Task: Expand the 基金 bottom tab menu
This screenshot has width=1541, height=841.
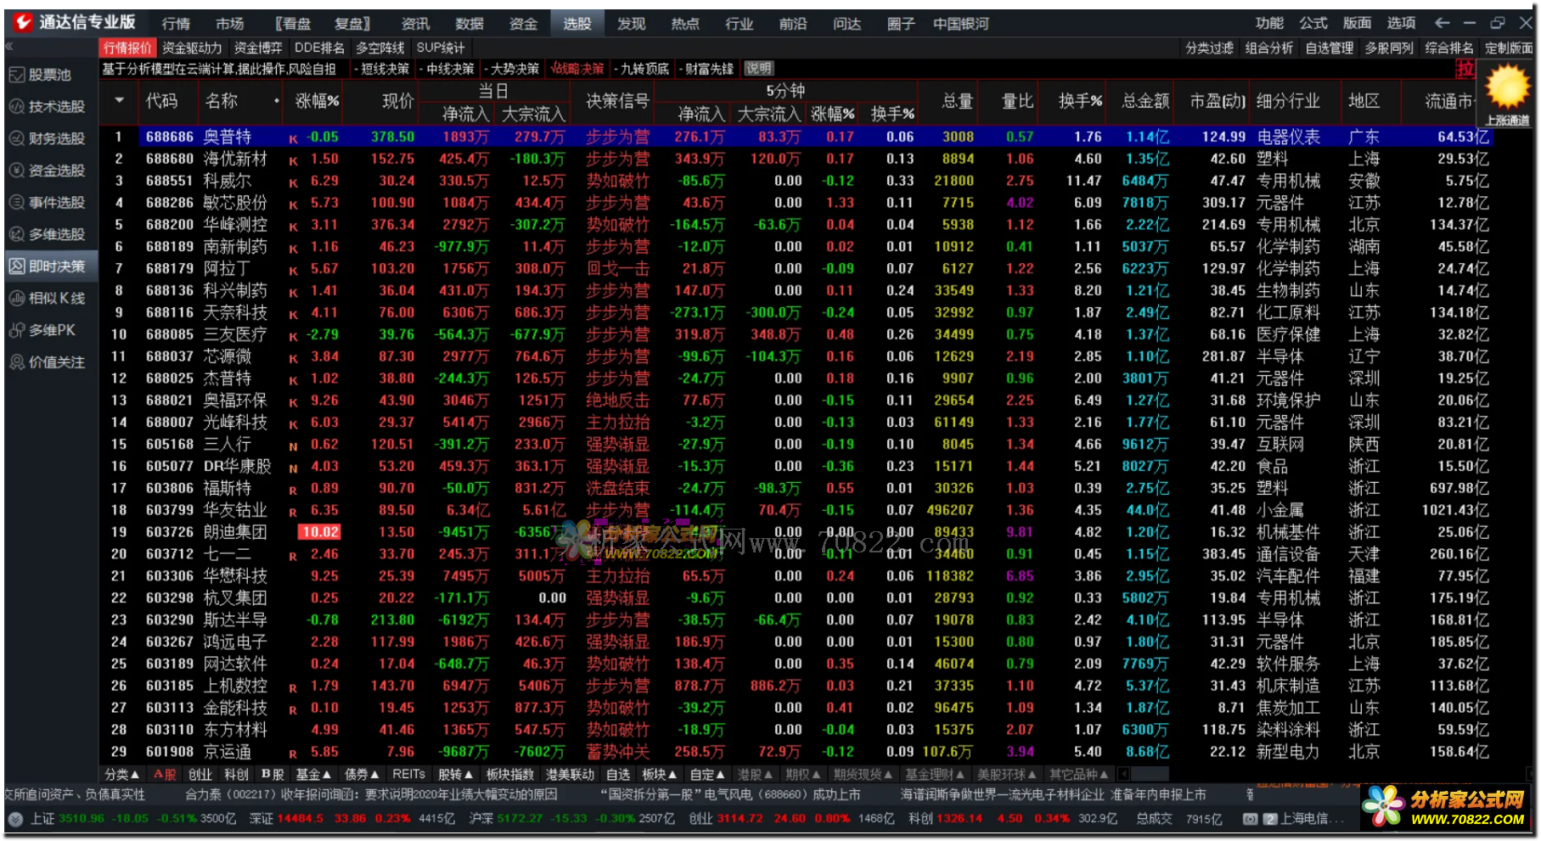Action: (x=312, y=774)
